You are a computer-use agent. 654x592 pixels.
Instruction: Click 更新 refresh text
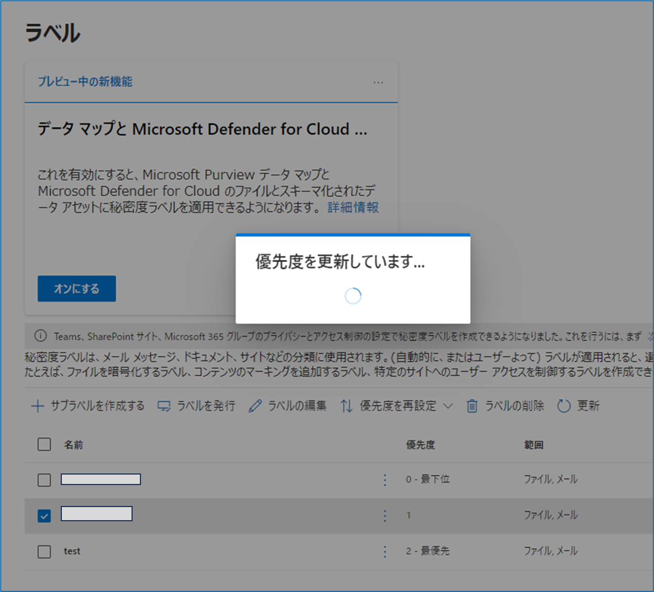tap(588, 406)
